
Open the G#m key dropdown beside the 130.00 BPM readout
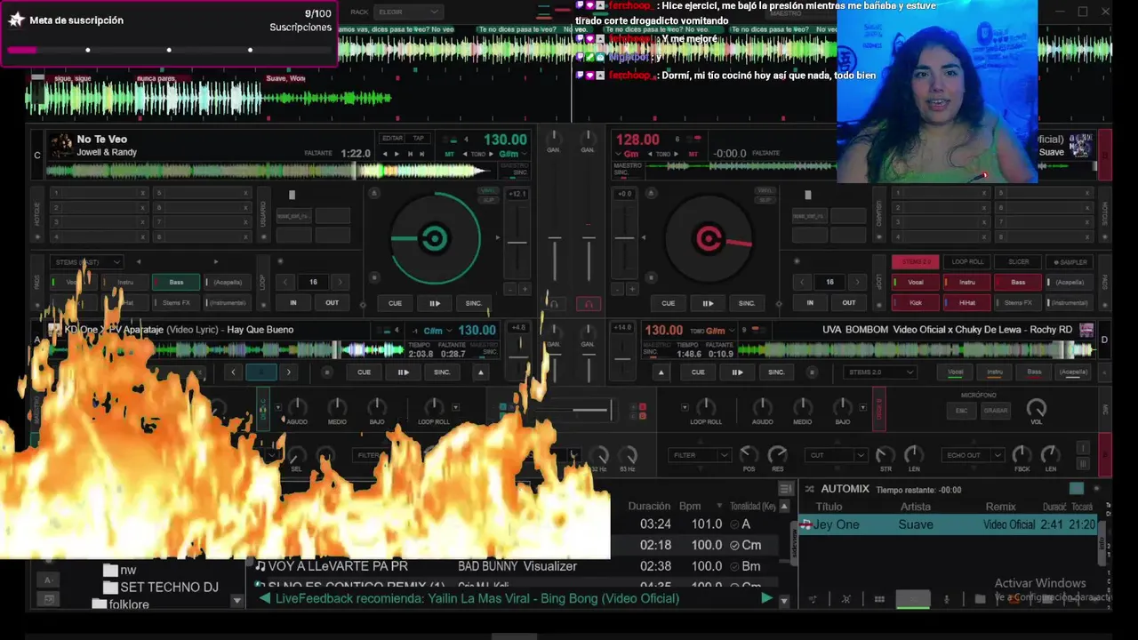513,154
